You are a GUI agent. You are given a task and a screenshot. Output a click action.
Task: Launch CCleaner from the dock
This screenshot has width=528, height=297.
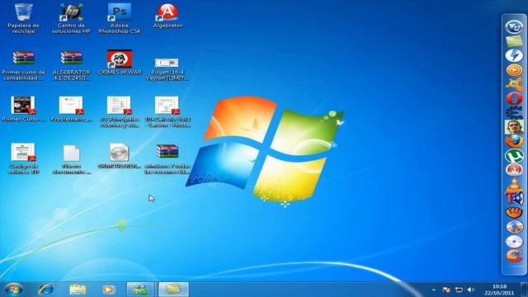(x=514, y=256)
